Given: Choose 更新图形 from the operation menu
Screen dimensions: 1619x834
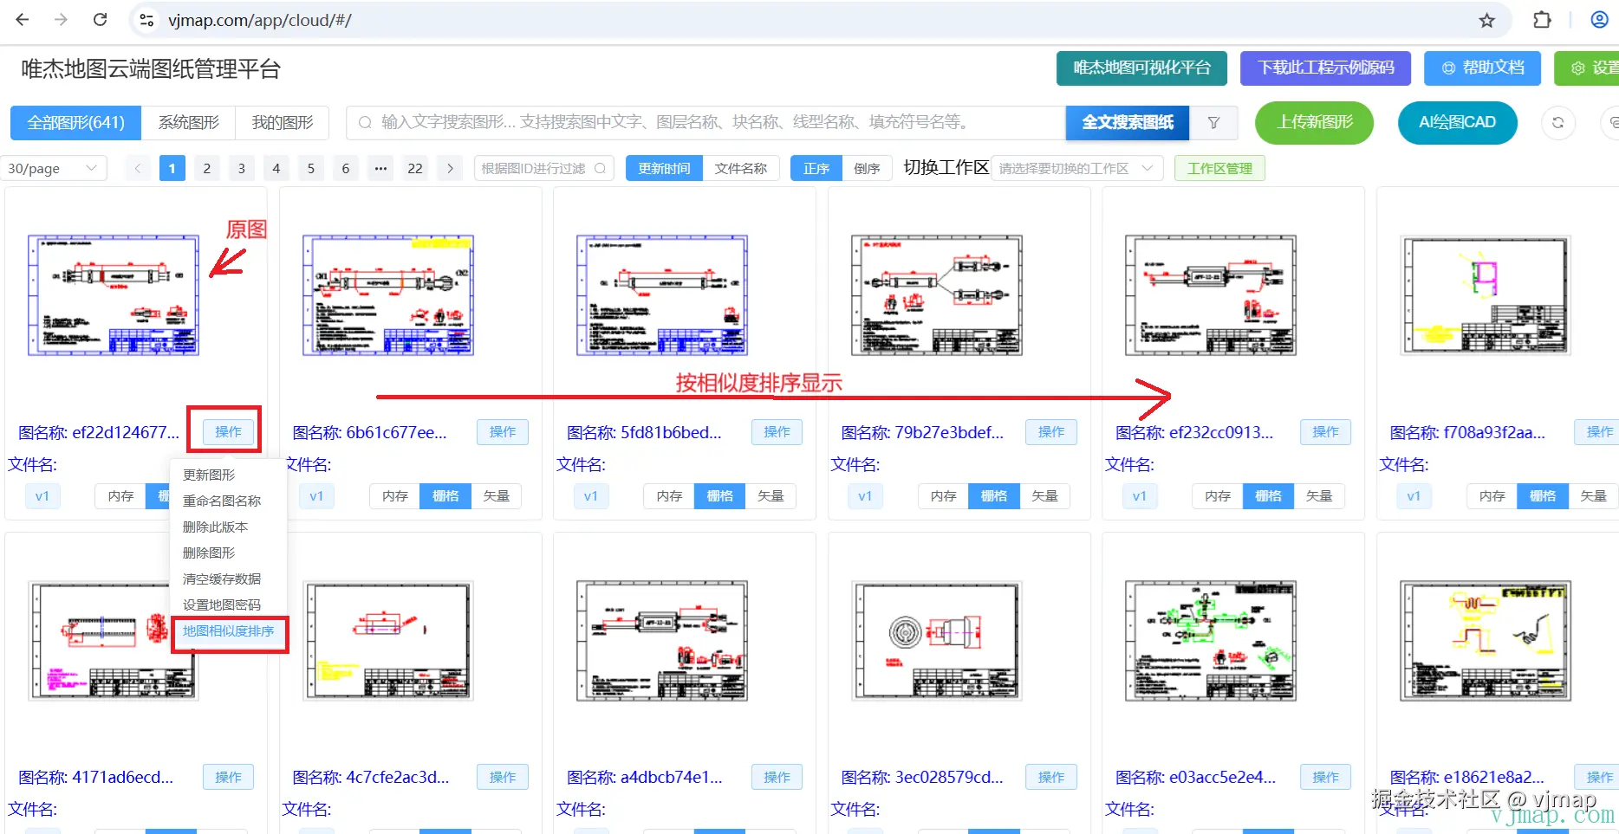Looking at the screenshot, I should click(229, 475).
